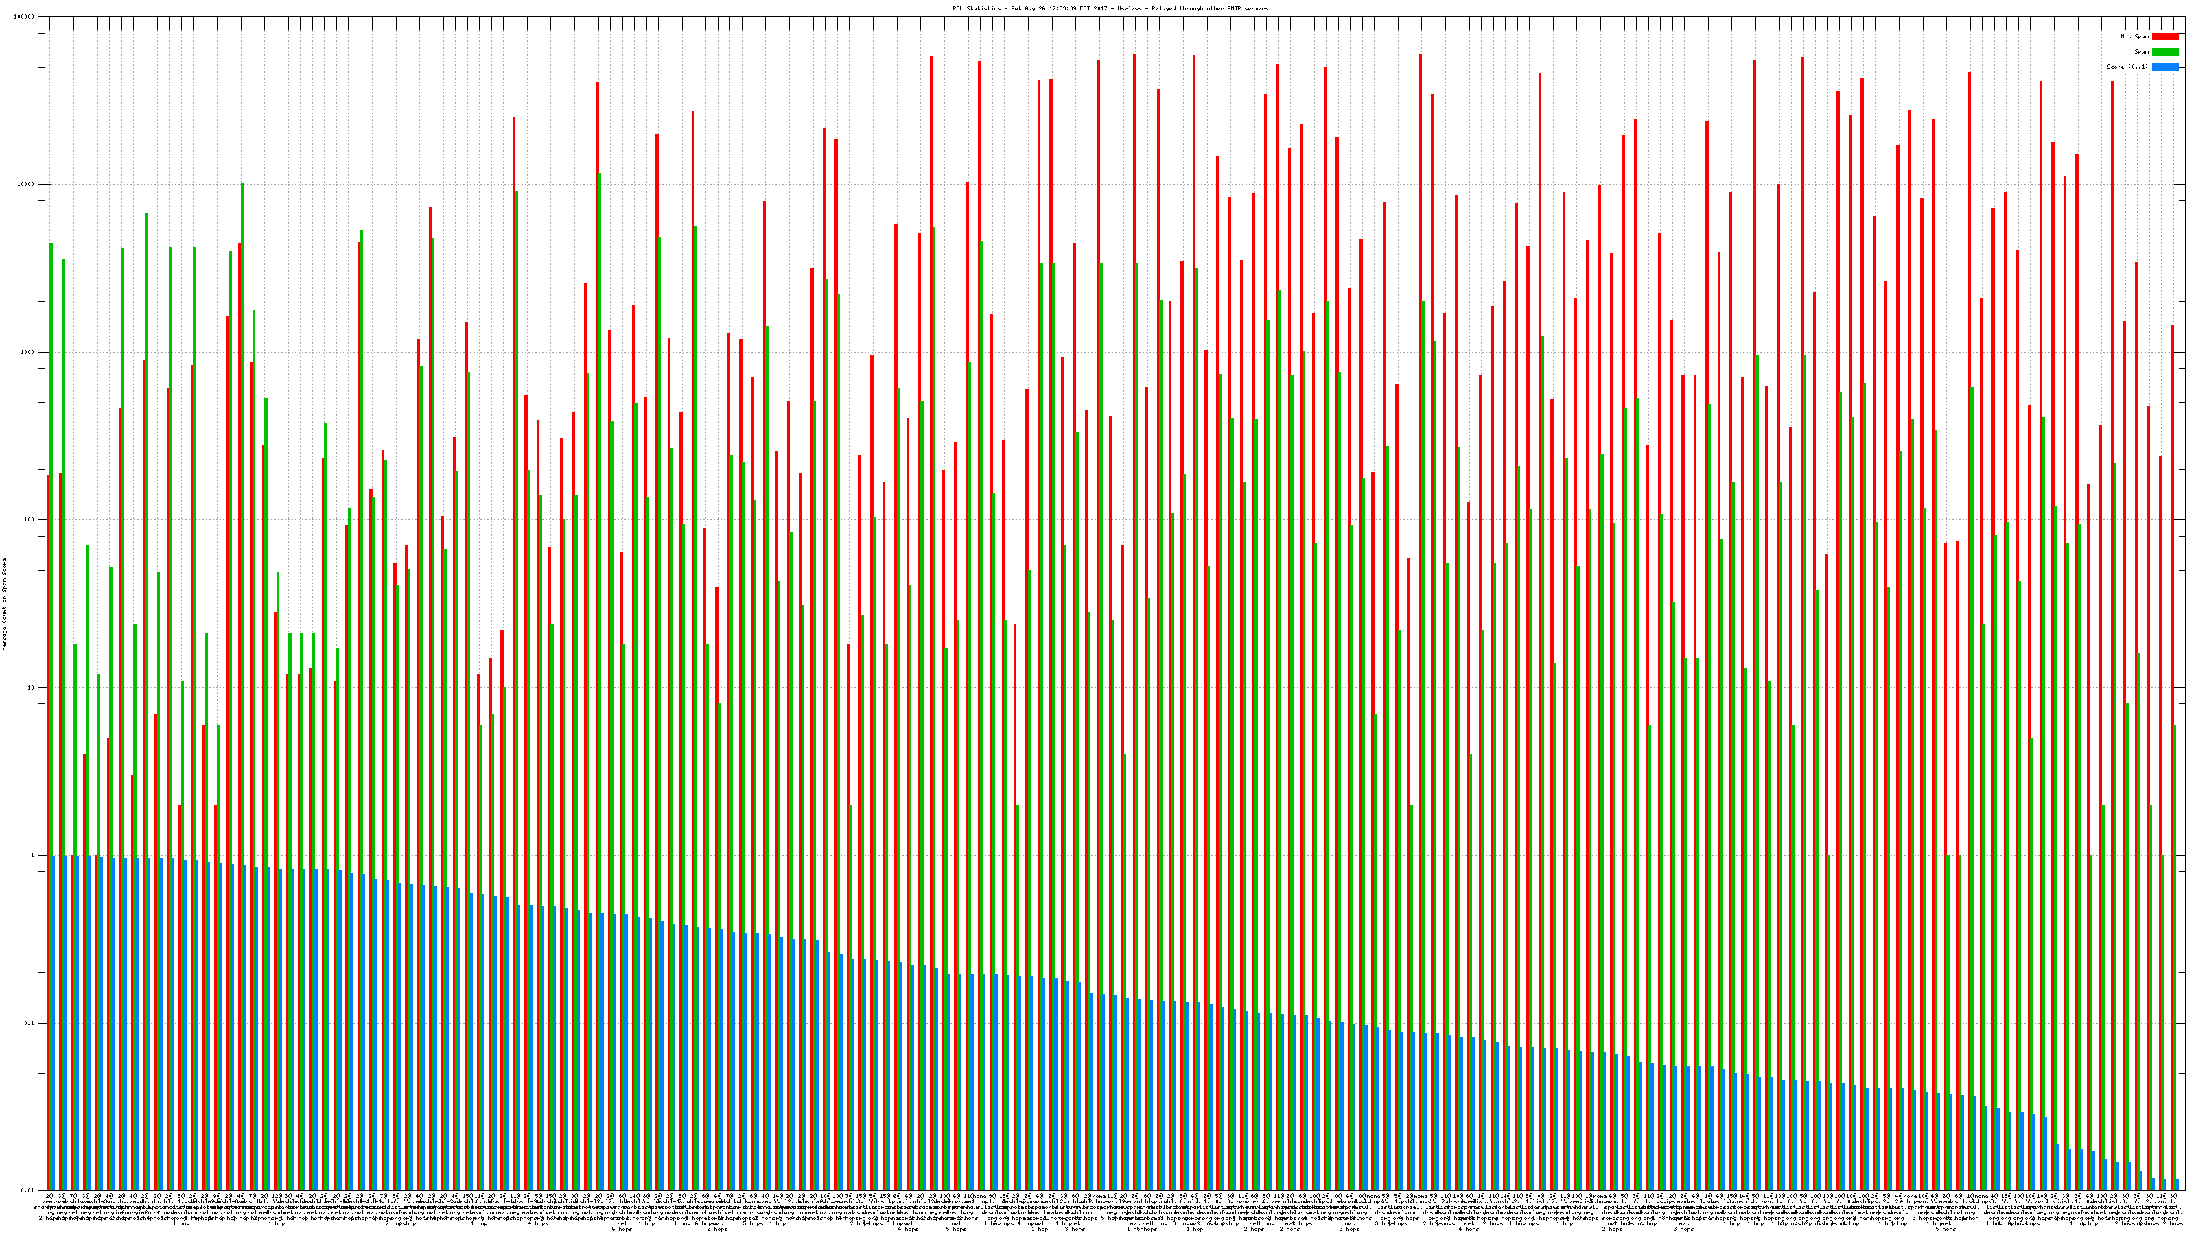Select the 'Spam' legend label
The image size is (2196, 1235).
point(2141,52)
